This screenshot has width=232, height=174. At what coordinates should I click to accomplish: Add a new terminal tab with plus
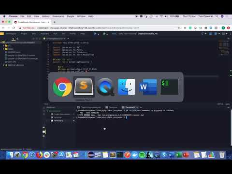141,107
